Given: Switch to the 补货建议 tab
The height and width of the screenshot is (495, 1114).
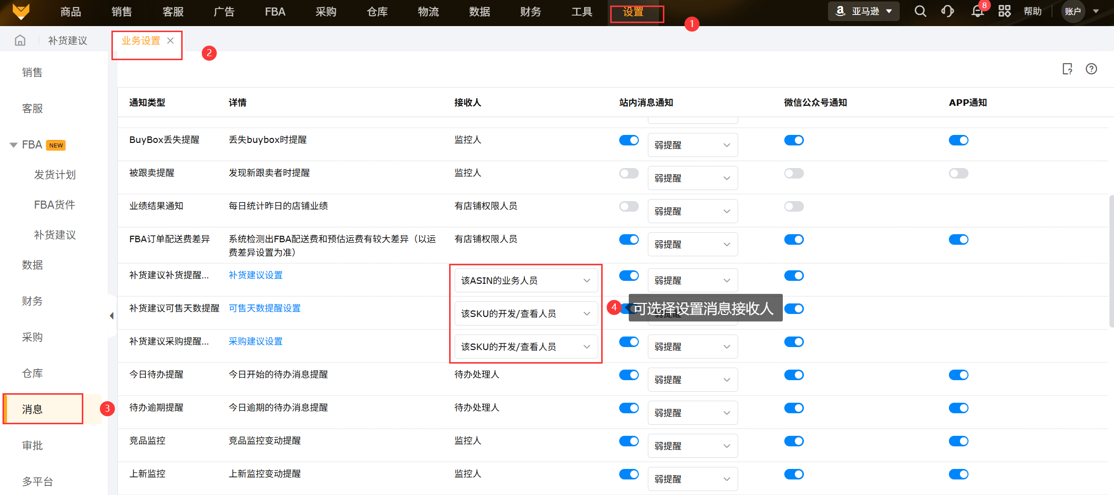Looking at the screenshot, I should tap(68, 41).
